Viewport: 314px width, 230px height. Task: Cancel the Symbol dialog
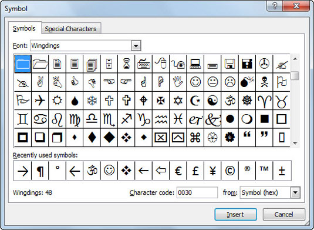[x=283, y=214]
